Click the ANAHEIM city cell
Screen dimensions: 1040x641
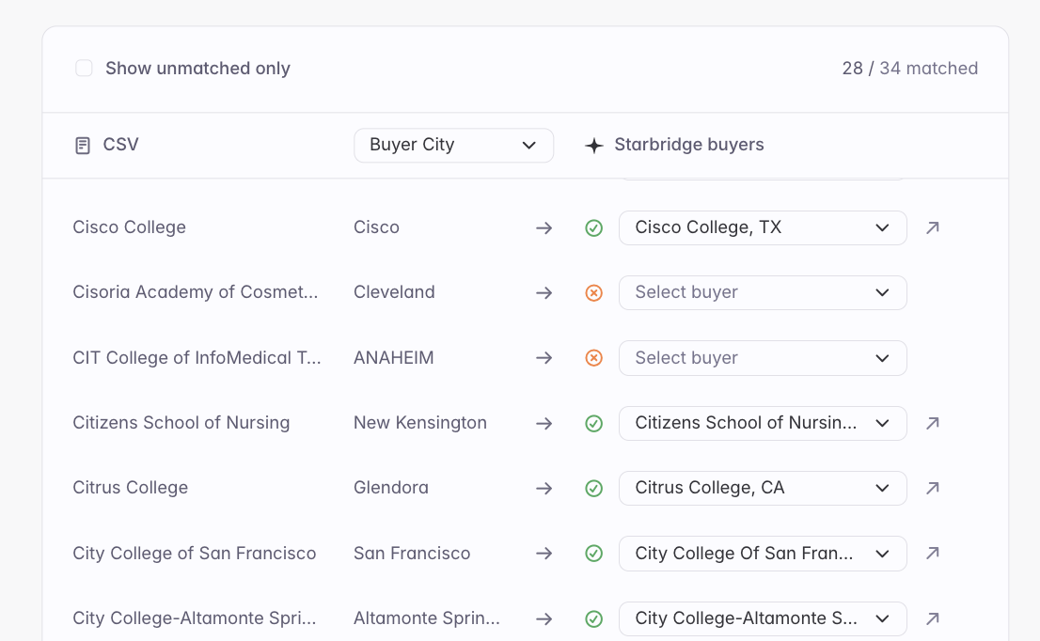(393, 358)
